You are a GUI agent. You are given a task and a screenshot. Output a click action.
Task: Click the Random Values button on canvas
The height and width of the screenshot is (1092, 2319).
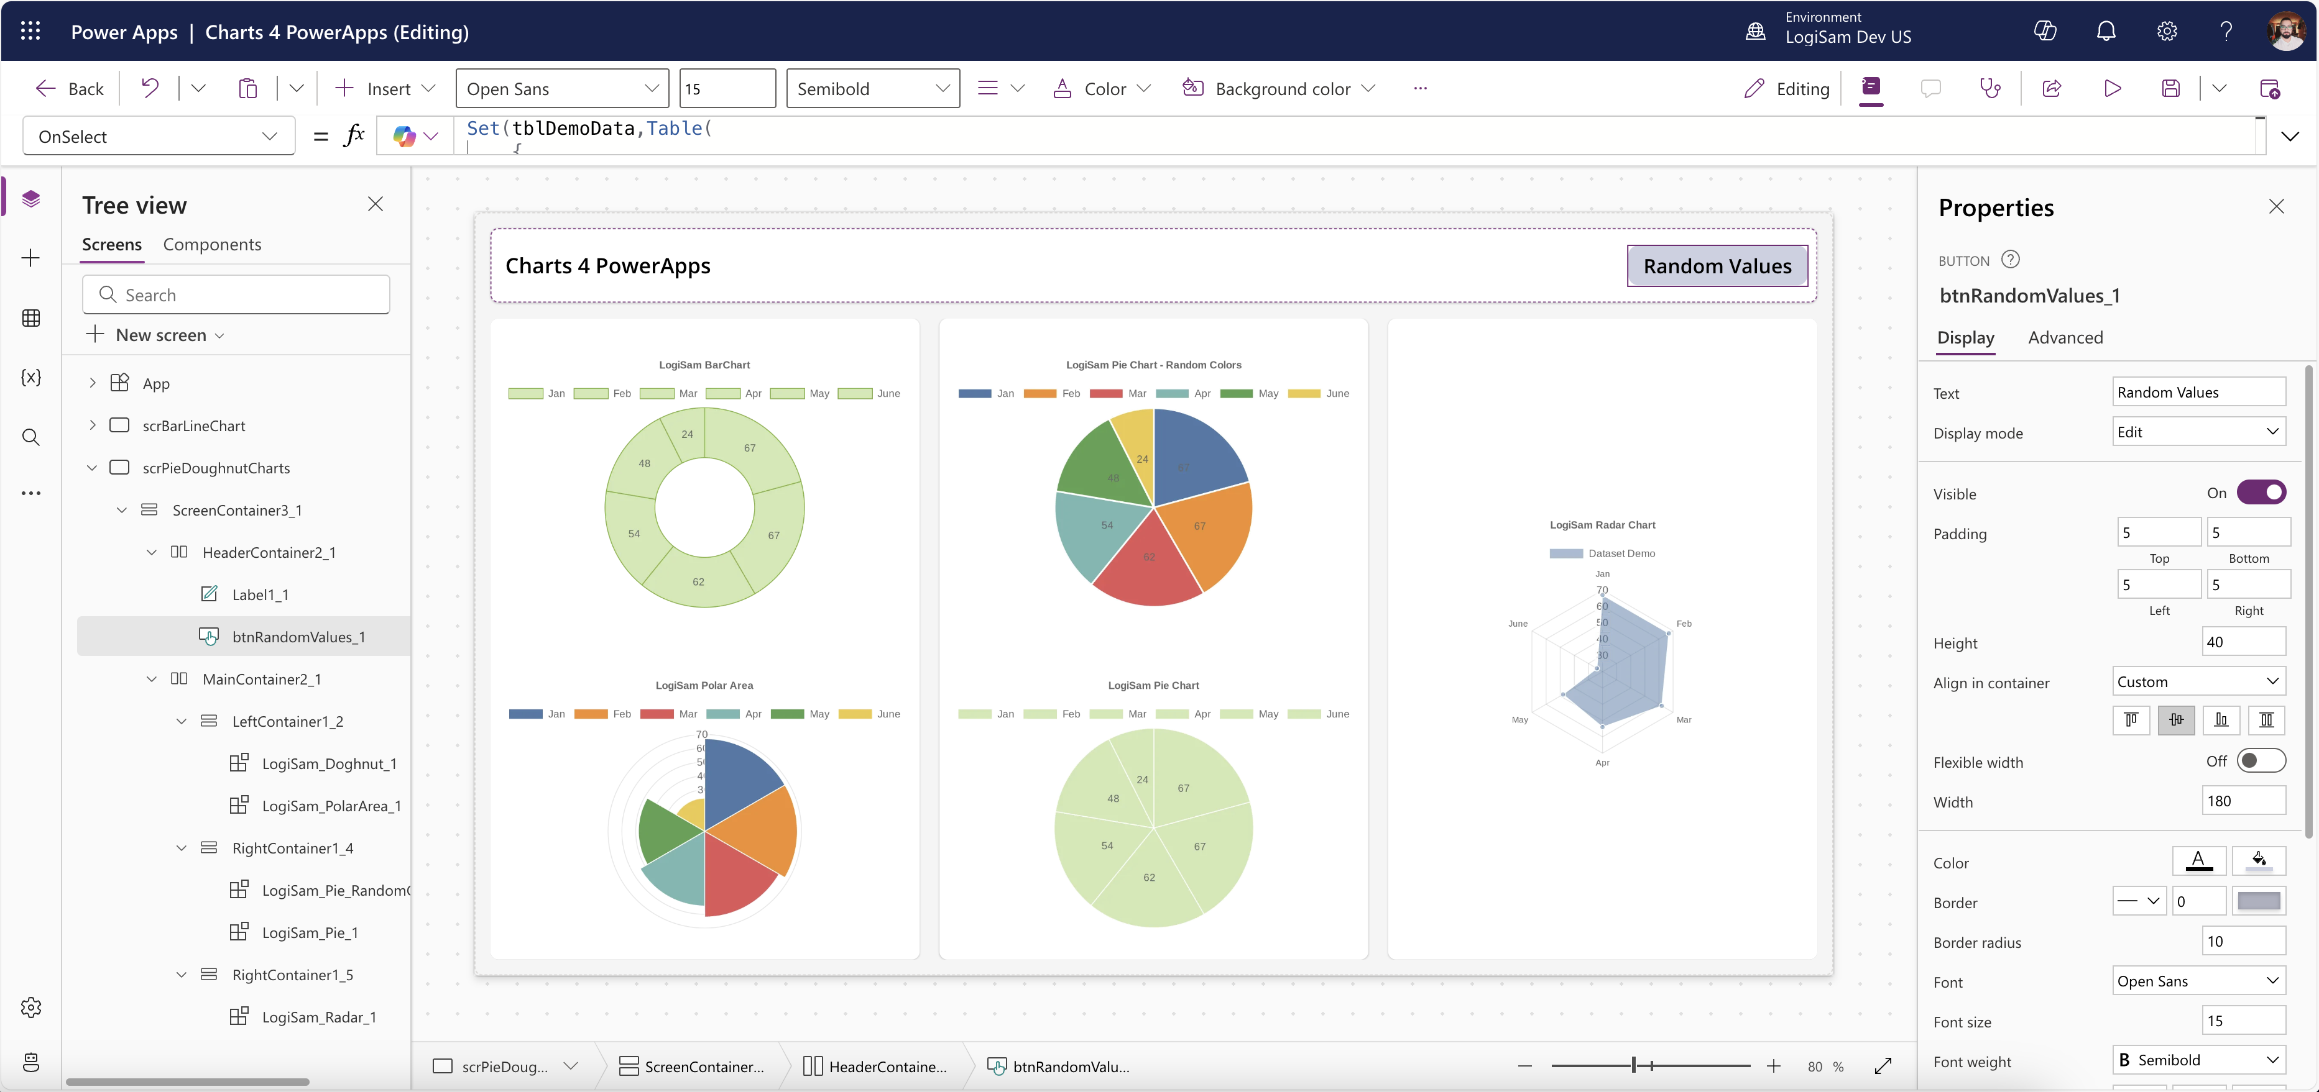point(1717,265)
